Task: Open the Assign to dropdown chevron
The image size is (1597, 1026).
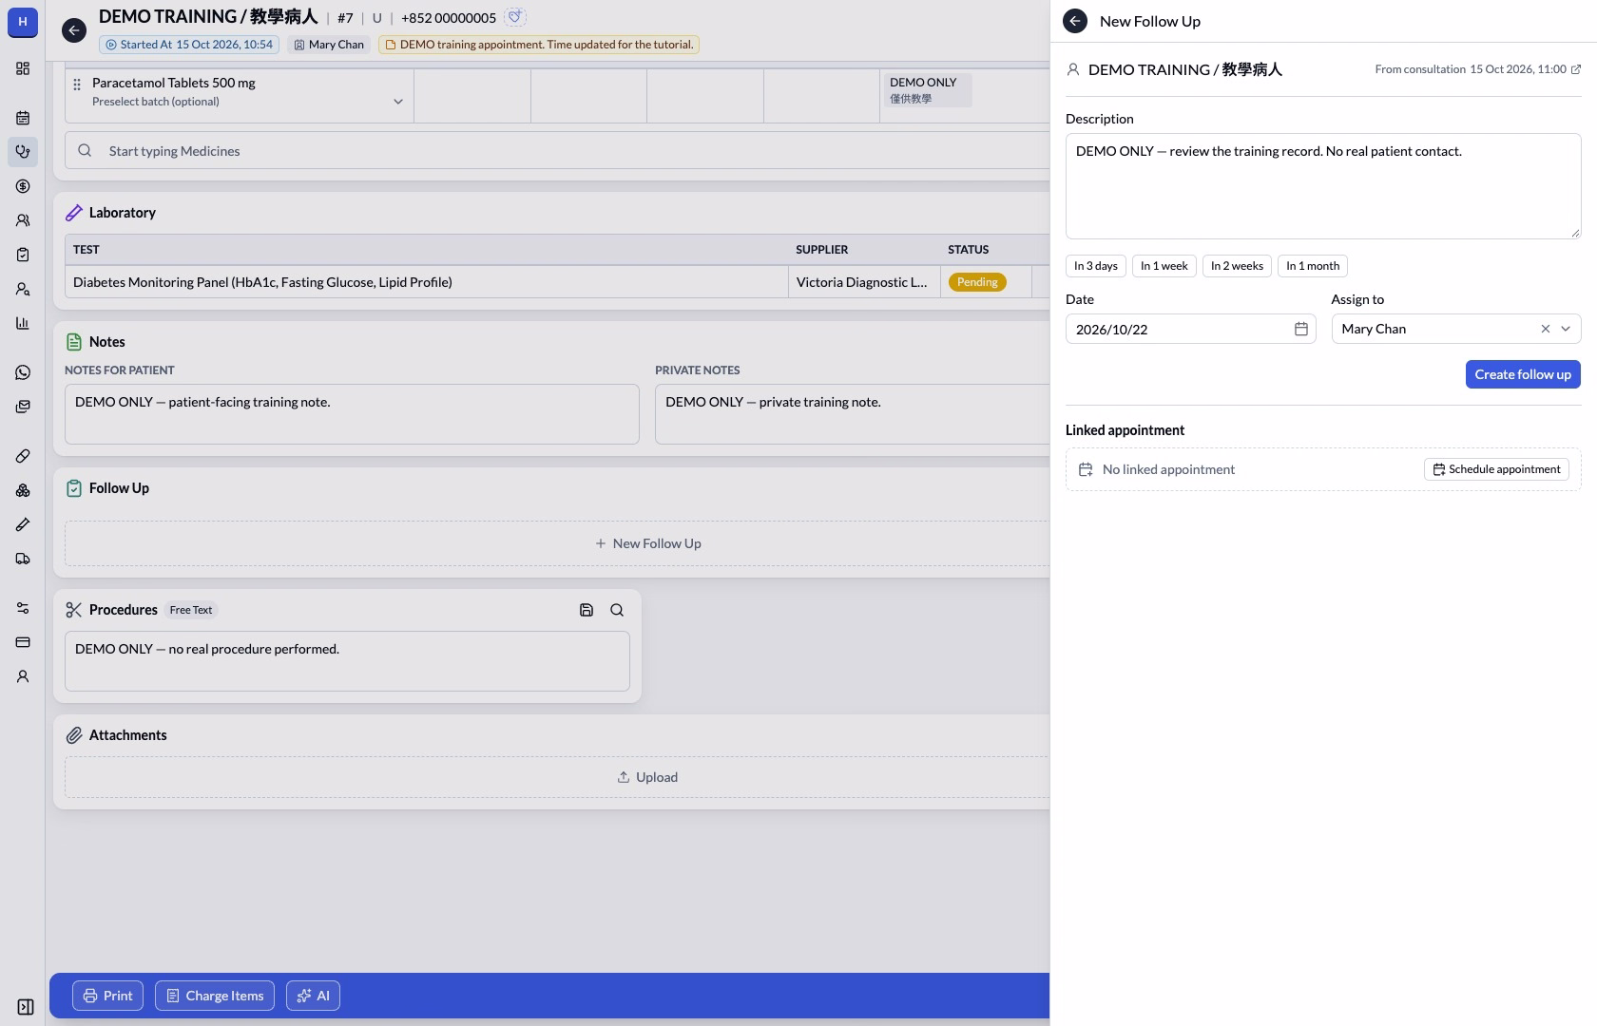Action: pyautogui.click(x=1566, y=329)
